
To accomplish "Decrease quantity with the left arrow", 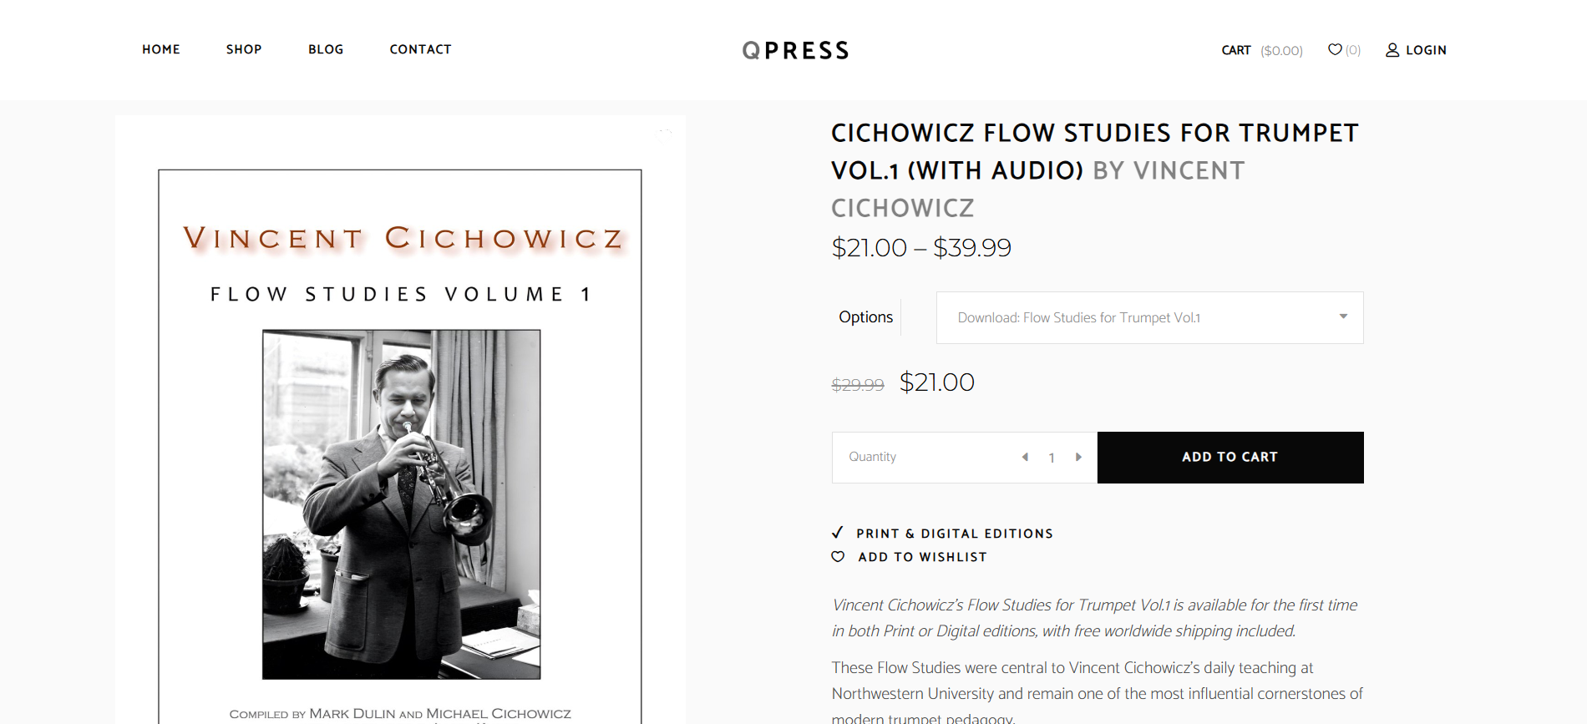I will [1025, 457].
